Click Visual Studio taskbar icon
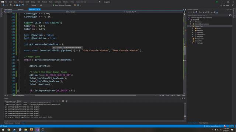 pyautogui.click(x=37, y=129)
